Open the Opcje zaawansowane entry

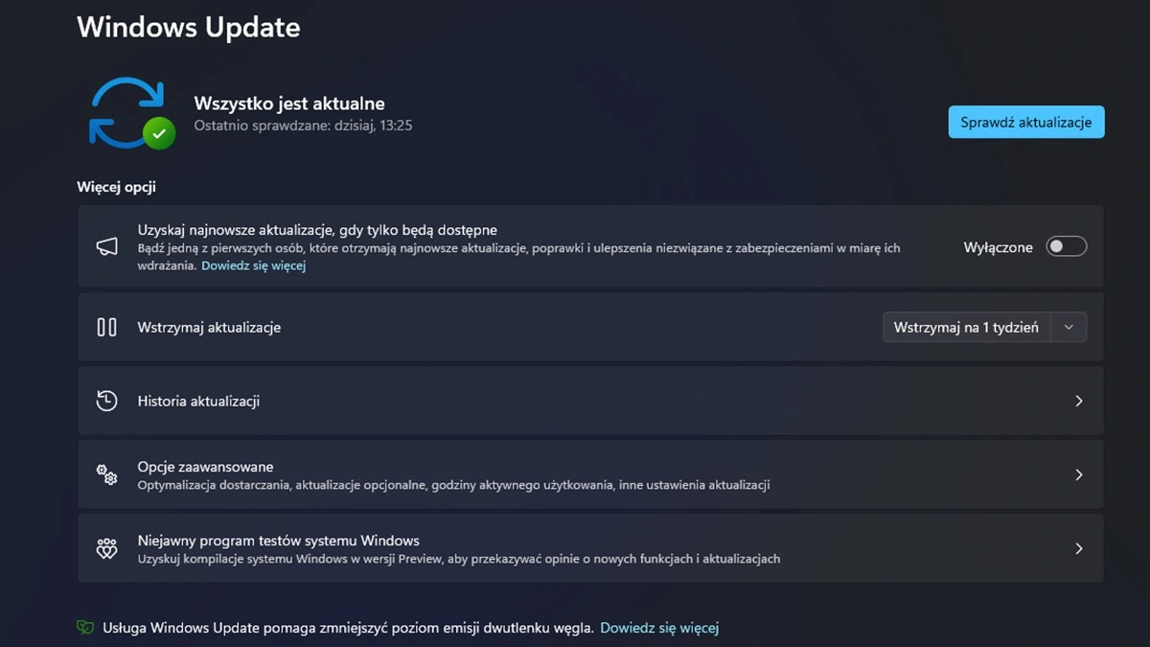(205, 467)
